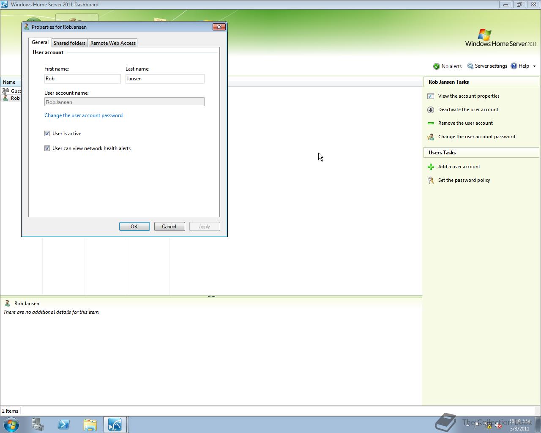
Task: Click the Deactivate the user account arrow icon
Action: [431, 110]
